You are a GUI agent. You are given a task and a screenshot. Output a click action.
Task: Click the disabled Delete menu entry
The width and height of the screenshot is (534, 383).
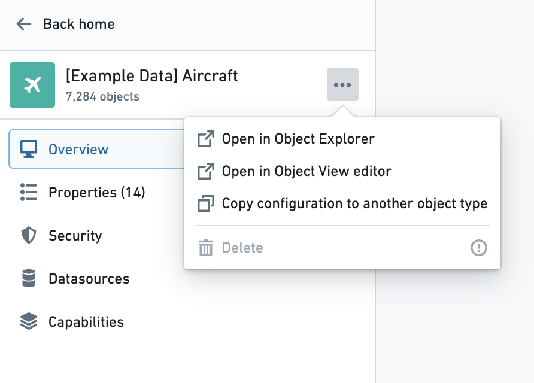[x=342, y=248]
